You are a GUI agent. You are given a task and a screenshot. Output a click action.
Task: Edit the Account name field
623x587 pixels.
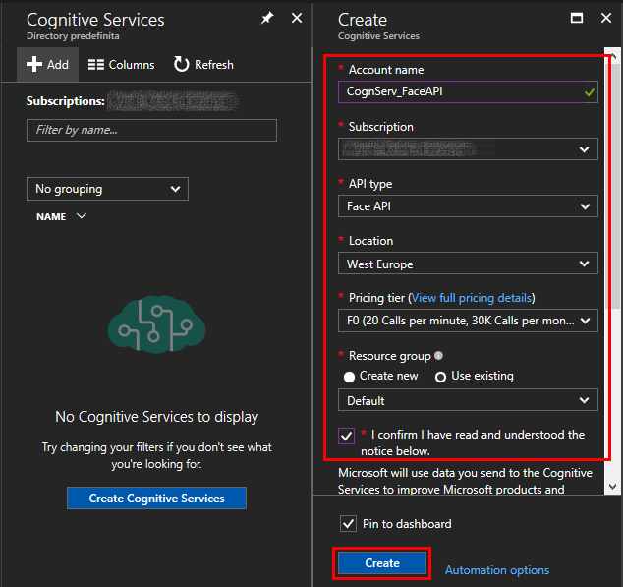[x=468, y=91]
